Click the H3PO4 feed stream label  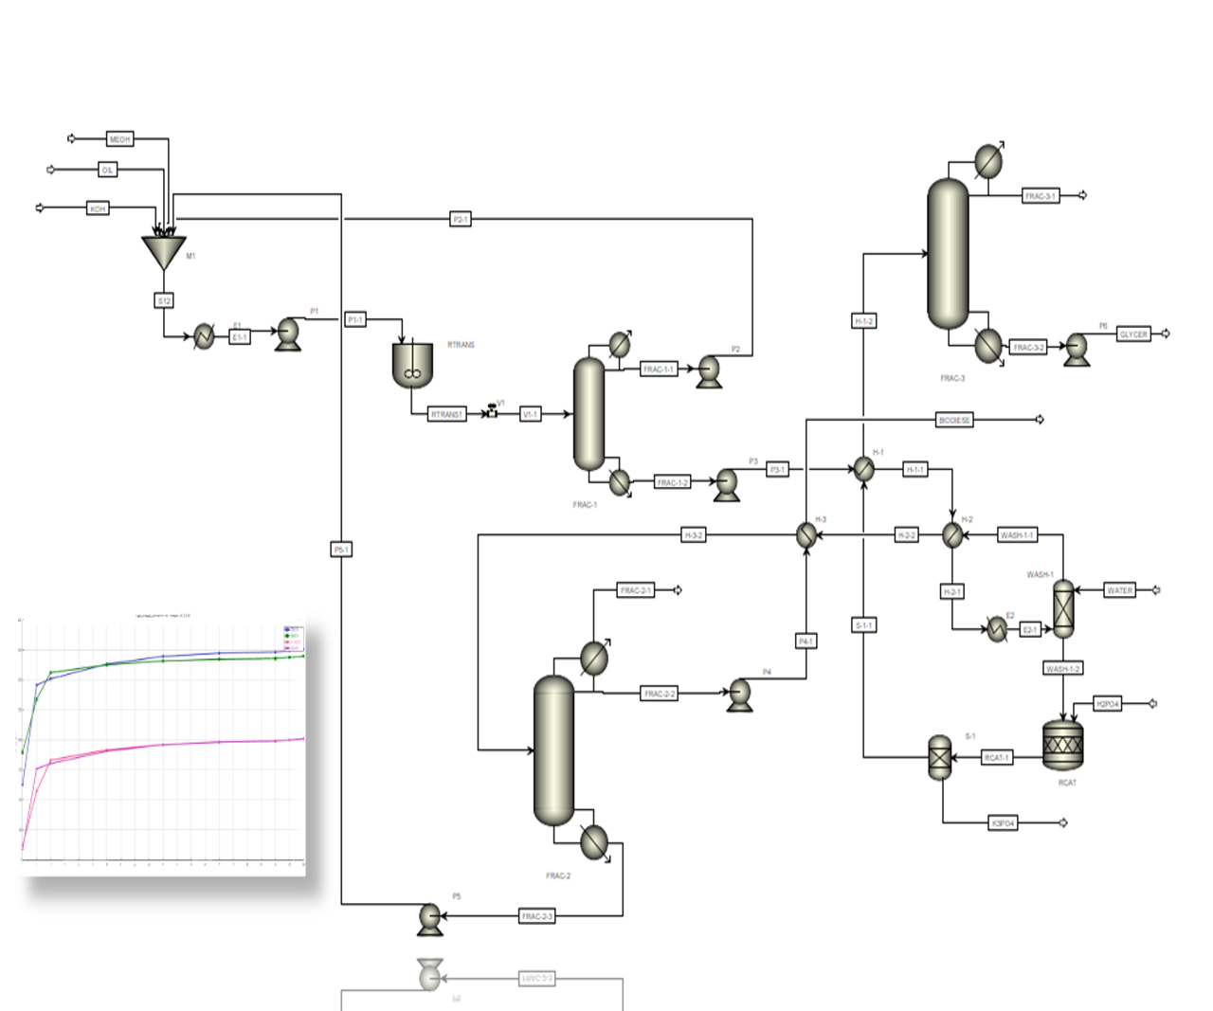pos(1107,704)
